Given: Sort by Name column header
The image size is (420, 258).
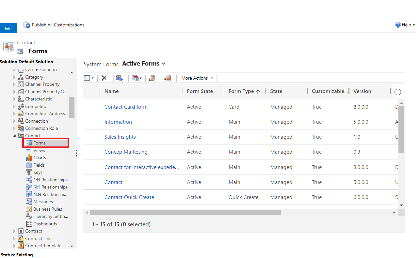Looking at the screenshot, I should [x=112, y=91].
